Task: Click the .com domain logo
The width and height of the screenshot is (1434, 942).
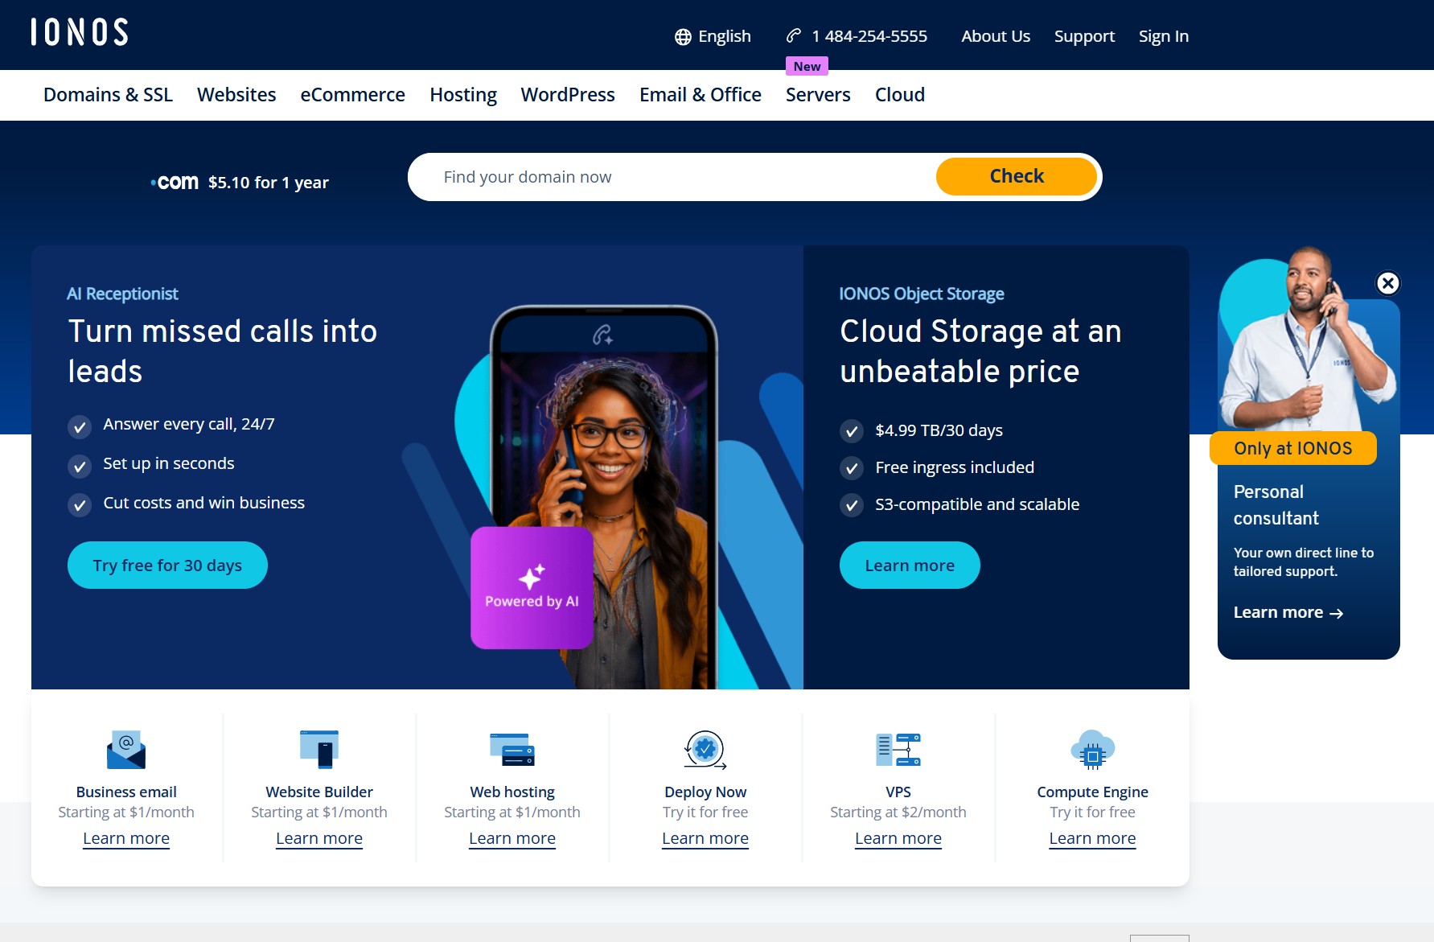Action: (x=175, y=183)
